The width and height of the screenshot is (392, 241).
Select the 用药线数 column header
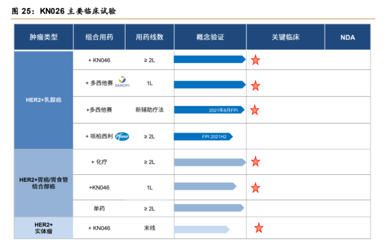[x=149, y=37]
